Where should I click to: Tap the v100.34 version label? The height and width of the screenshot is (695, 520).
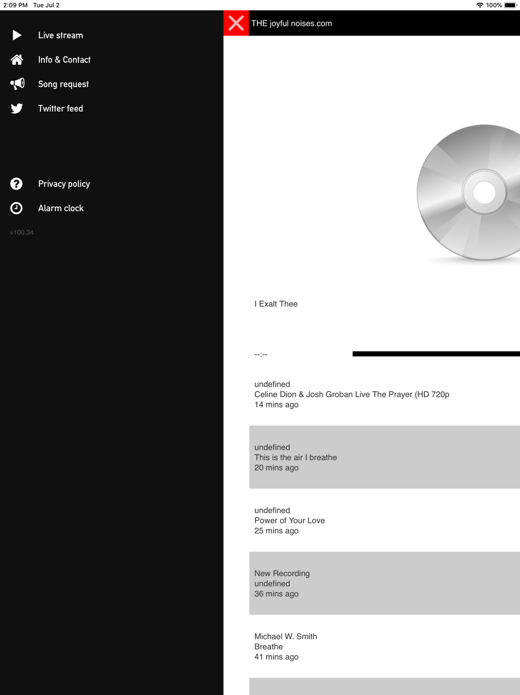pyautogui.click(x=22, y=232)
